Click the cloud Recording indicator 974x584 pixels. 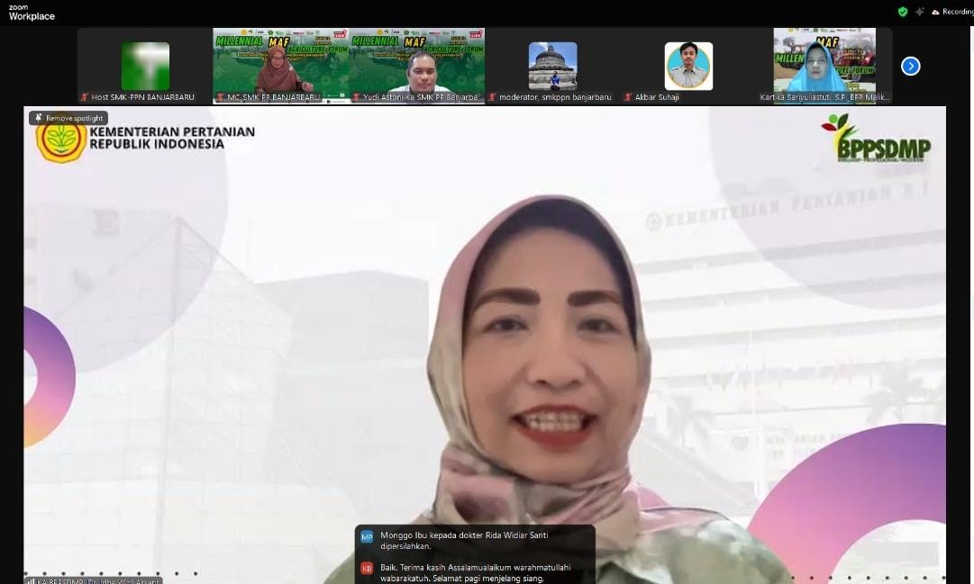pyautogui.click(x=952, y=12)
